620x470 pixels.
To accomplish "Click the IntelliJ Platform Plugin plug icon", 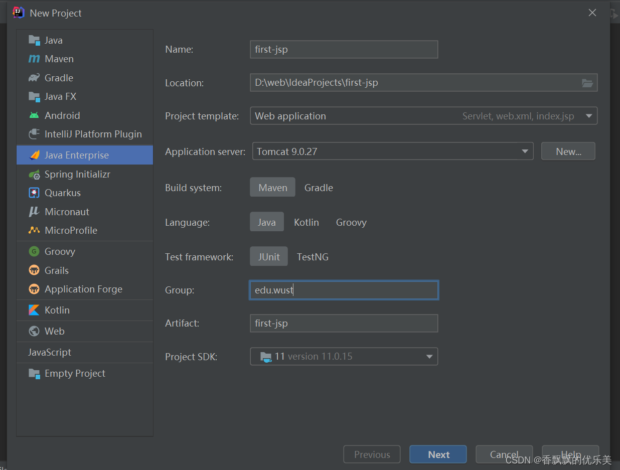I will coord(34,134).
